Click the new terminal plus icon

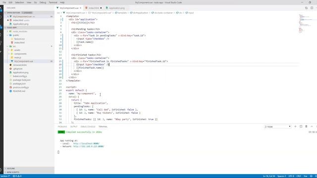coord(295,127)
